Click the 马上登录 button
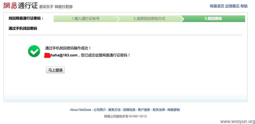 pos(55,70)
